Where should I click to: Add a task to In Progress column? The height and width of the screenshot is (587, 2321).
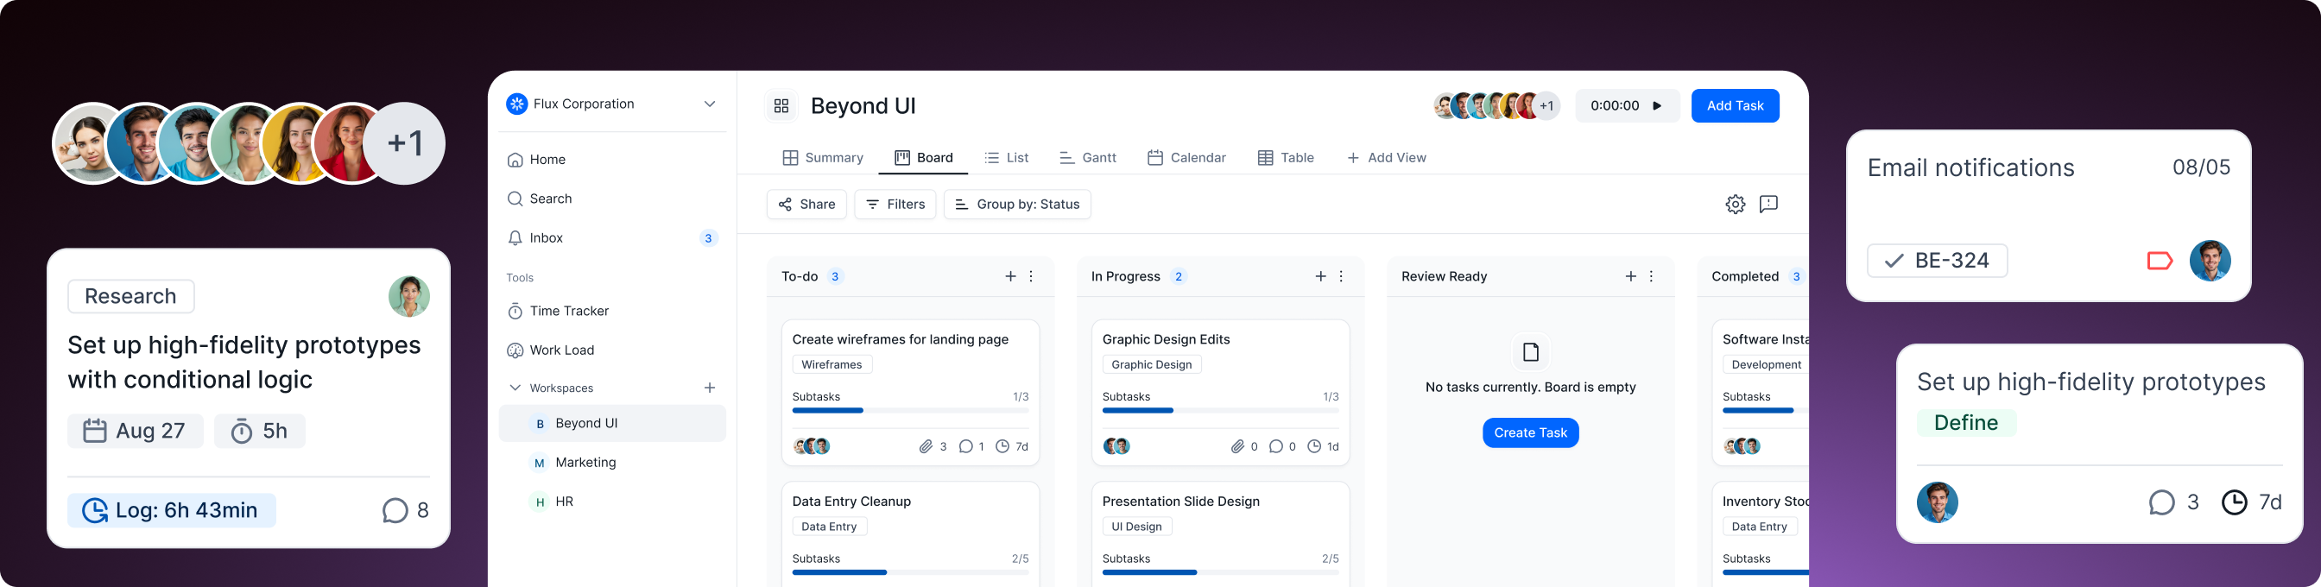(x=1320, y=276)
